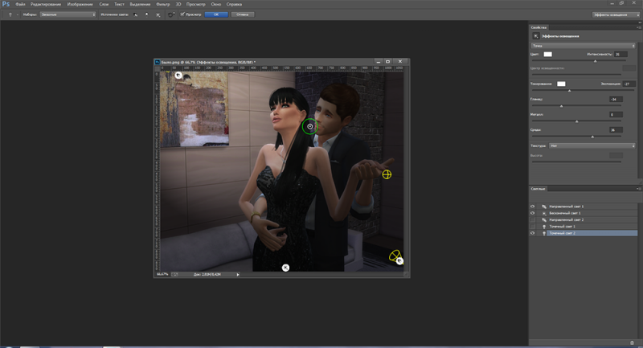Click the Экспозиция value field
643x348 pixels.
[629, 84]
